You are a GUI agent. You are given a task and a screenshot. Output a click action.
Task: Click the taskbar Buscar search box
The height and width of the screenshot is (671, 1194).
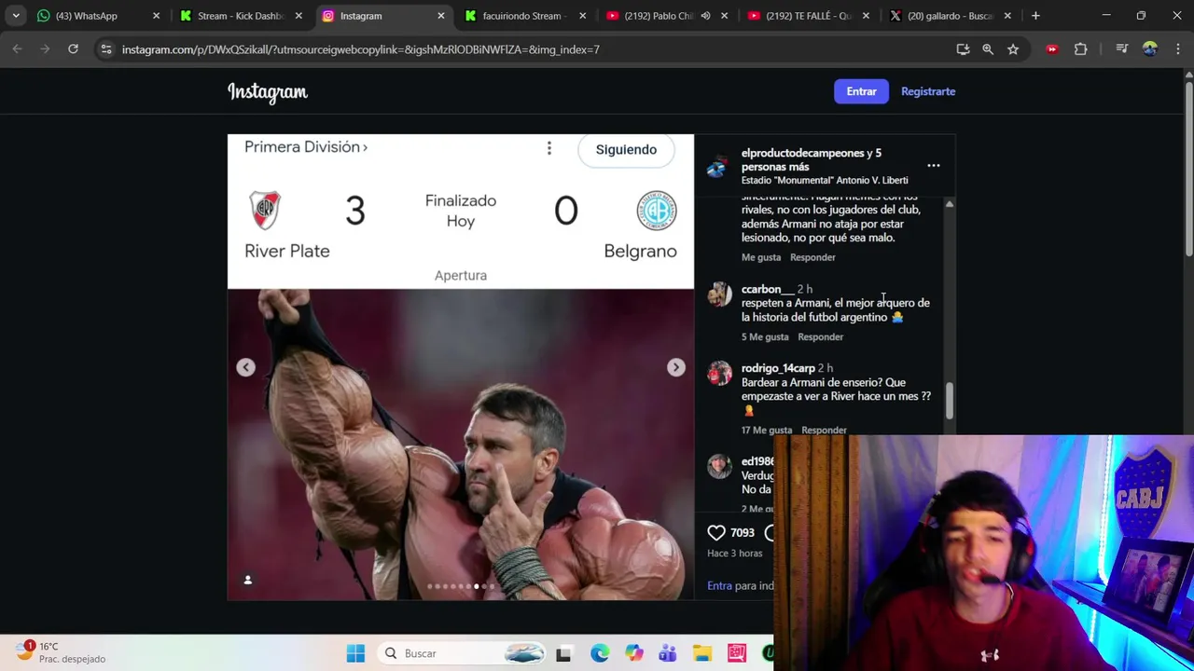point(461,653)
